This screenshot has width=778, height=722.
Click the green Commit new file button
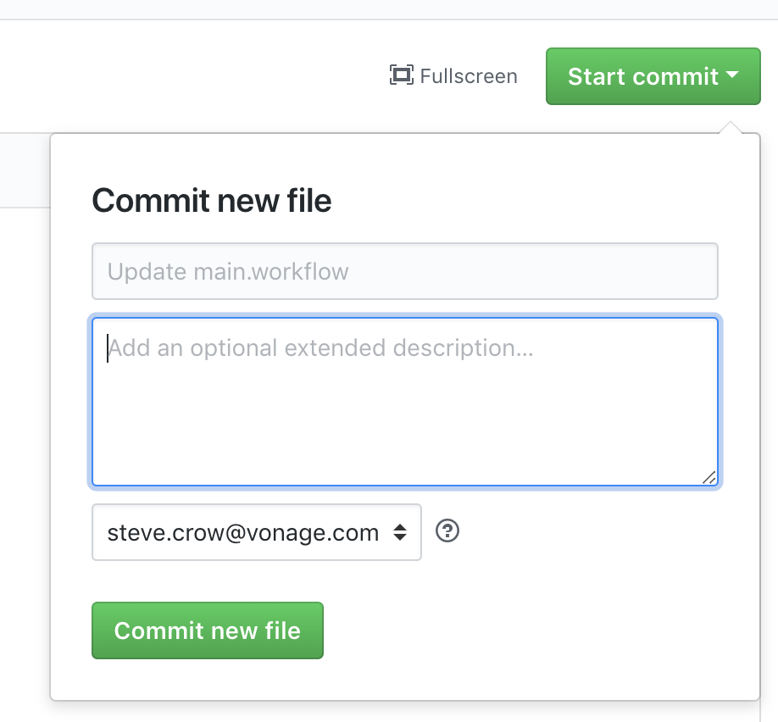(x=208, y=630)
